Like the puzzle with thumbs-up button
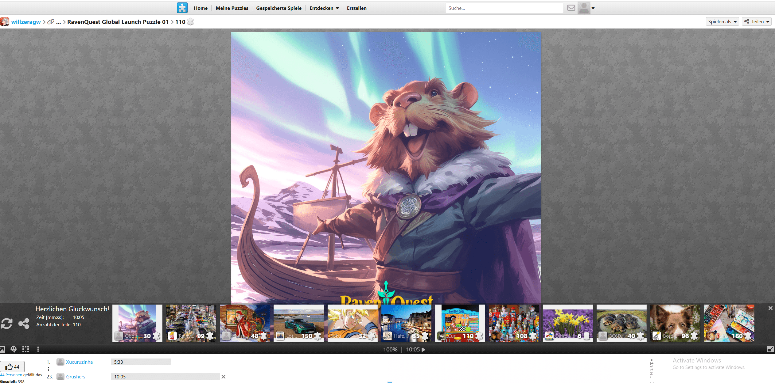The image size is (775, 383). [x=12, y=366]
